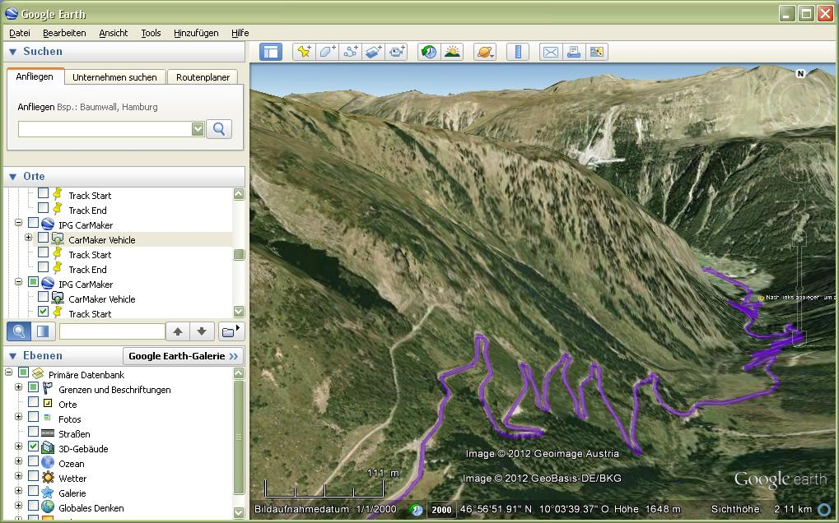
Task: Open the Tools menu
Action: tap(151, 33)
